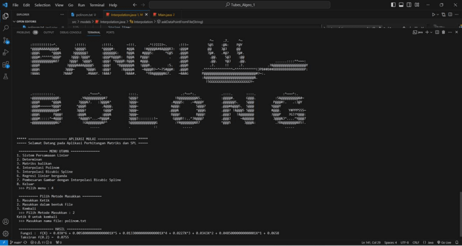The image size is (462, 246).
Task: Open the Explorer view in activity bar
Action: coord(6,16)
